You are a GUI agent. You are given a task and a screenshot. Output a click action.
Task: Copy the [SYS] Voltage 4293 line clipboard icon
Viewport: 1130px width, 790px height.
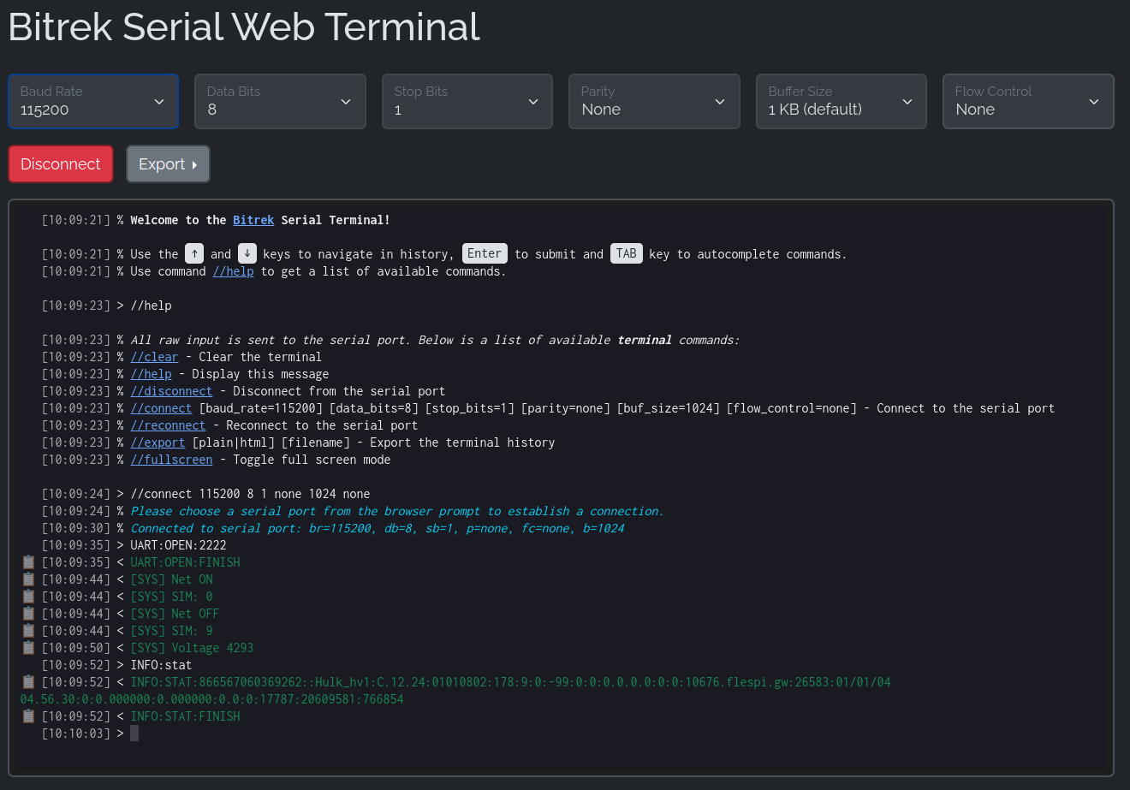coord(28,648)
